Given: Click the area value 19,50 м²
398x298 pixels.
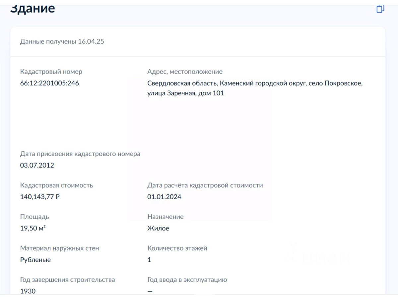Looking at the screenshot, I should point(33,228).
